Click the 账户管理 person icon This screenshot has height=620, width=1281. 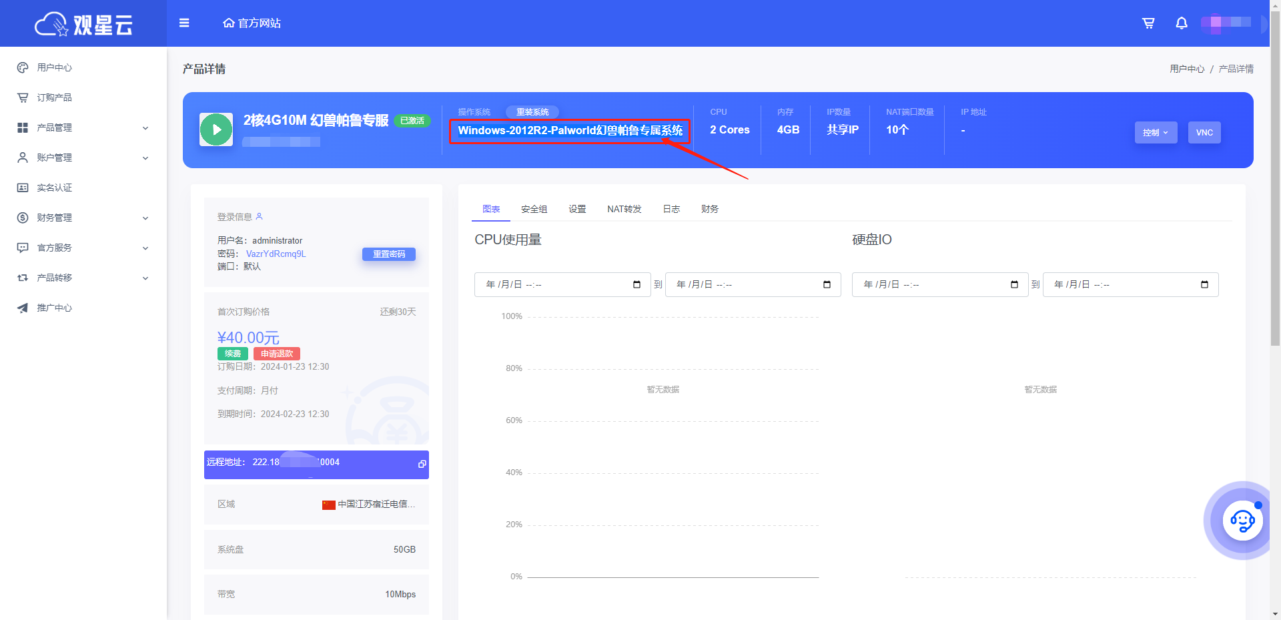click(x=23, y=158)
